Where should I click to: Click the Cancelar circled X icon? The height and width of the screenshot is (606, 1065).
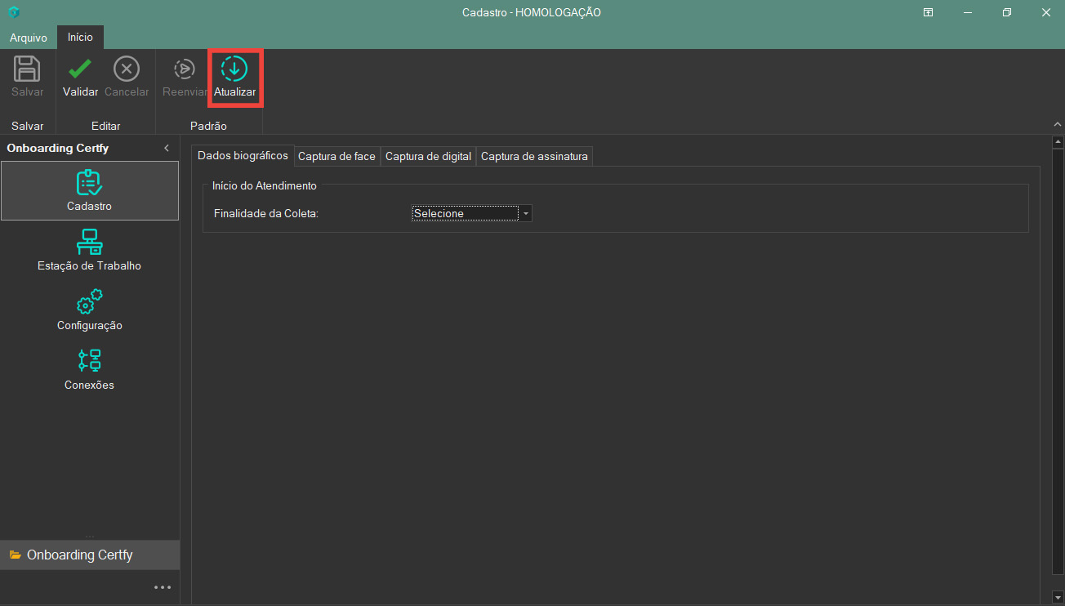click(x=127, y=69)
